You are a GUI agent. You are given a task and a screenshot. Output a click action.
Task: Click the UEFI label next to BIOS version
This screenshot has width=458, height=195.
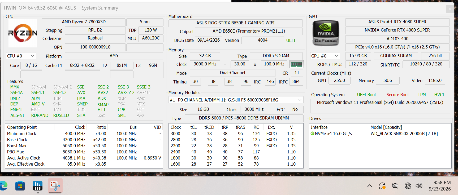[x=291, y=41]
